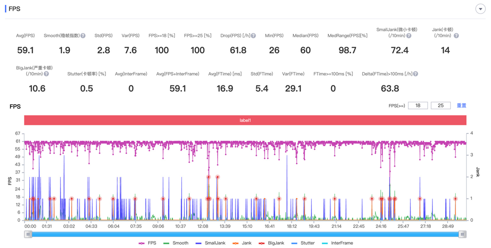Click the FPS threshold field showing 18

pos(418,106)
